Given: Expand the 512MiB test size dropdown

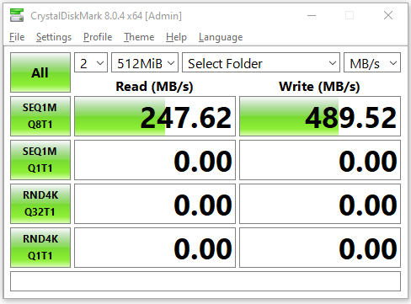Looking at the screenshot, I should tap(145, 62).
